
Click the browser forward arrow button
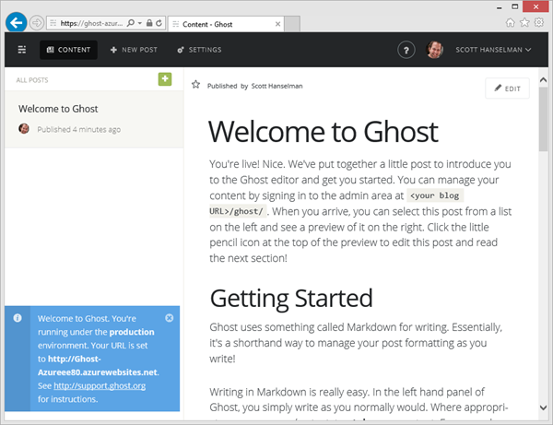(36, 23)
